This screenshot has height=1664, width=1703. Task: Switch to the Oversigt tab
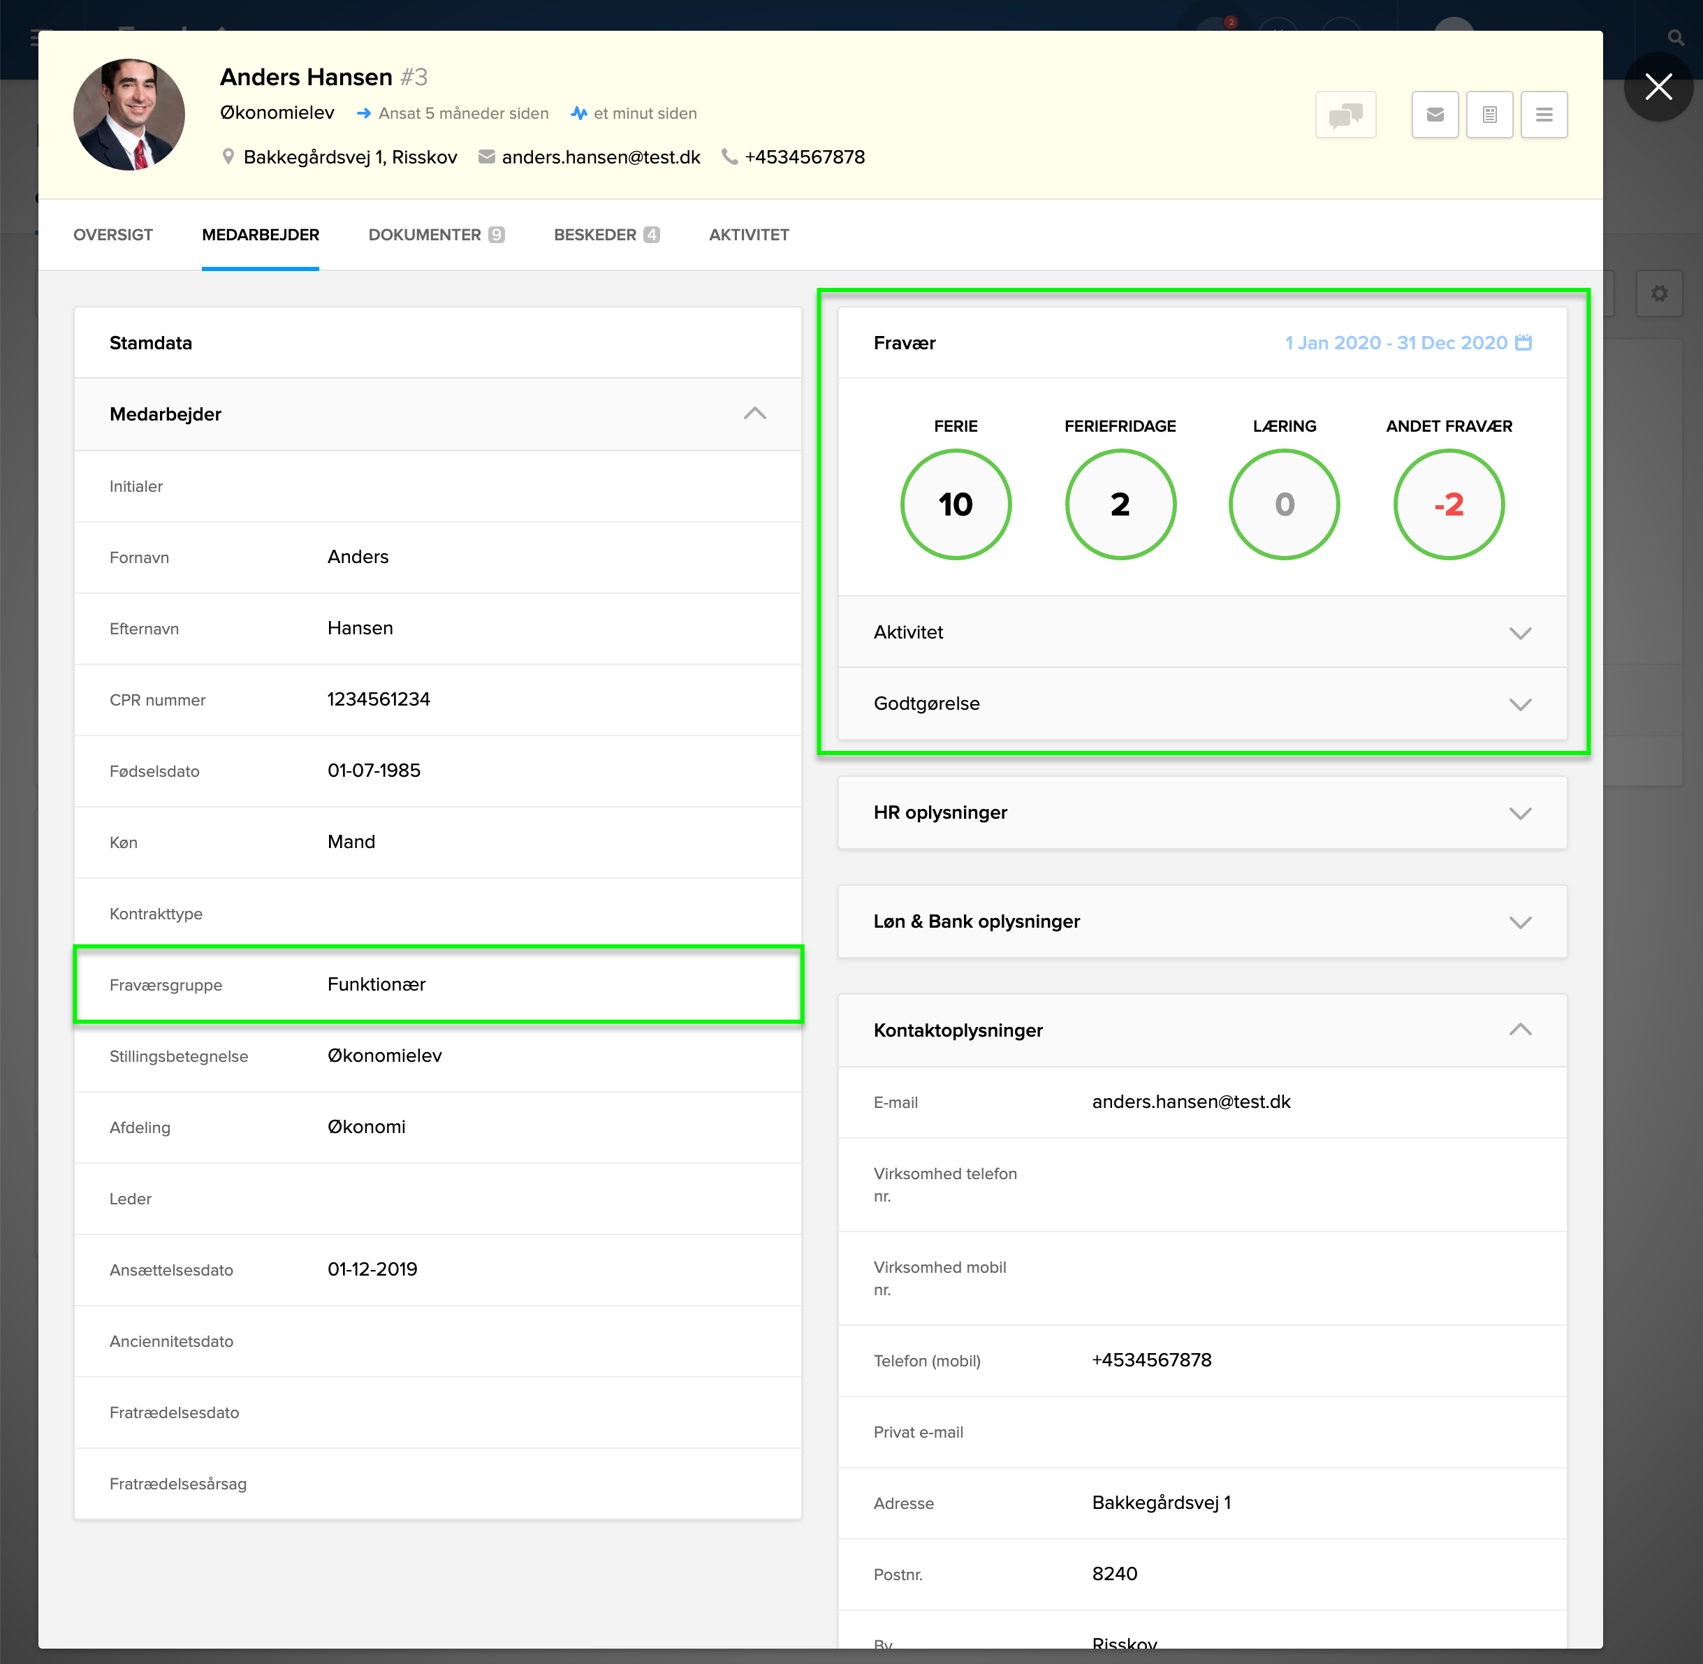tap(112, 235)
